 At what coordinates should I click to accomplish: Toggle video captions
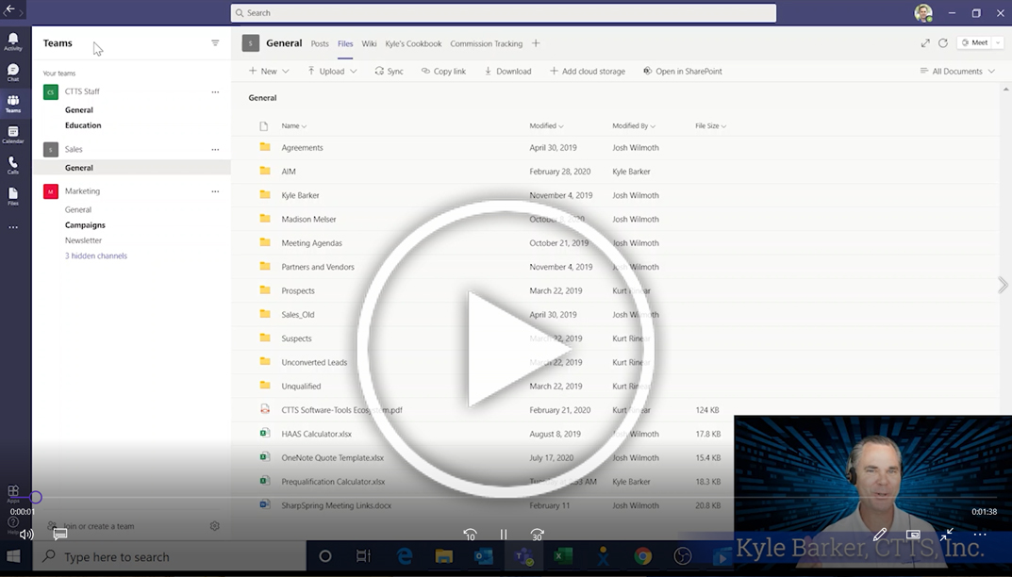[x=60, y=535]
